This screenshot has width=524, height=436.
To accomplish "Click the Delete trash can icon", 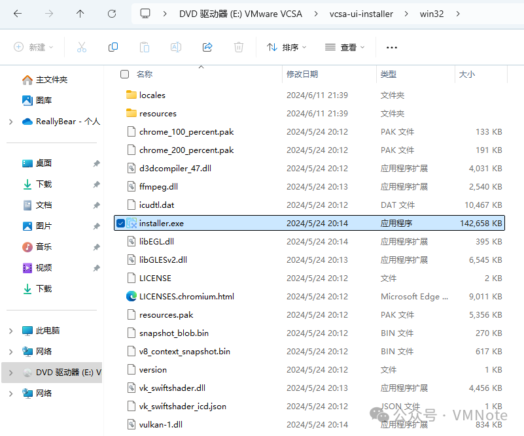I will 239,47.
